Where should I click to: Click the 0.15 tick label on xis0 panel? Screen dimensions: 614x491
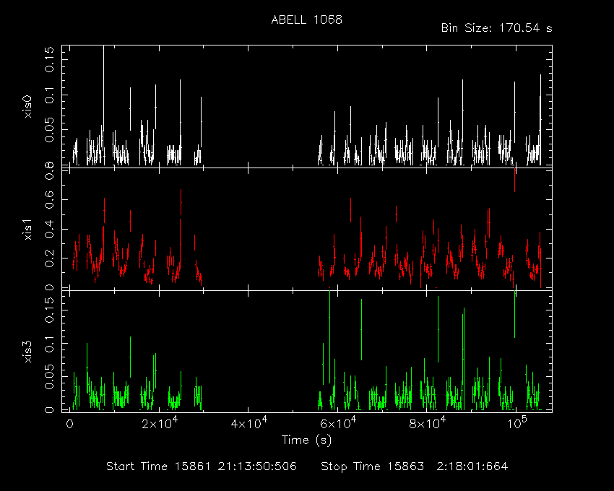50,59
